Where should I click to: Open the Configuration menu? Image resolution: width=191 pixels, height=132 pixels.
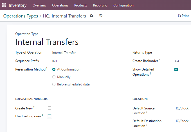tap(123, 5)
